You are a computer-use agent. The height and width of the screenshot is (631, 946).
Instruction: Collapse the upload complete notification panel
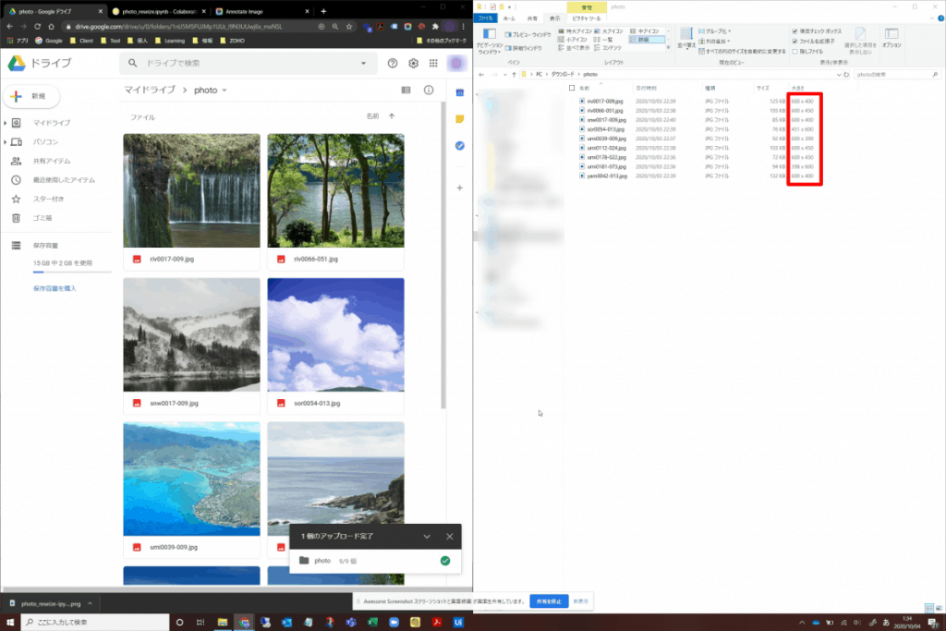[427, 536]
